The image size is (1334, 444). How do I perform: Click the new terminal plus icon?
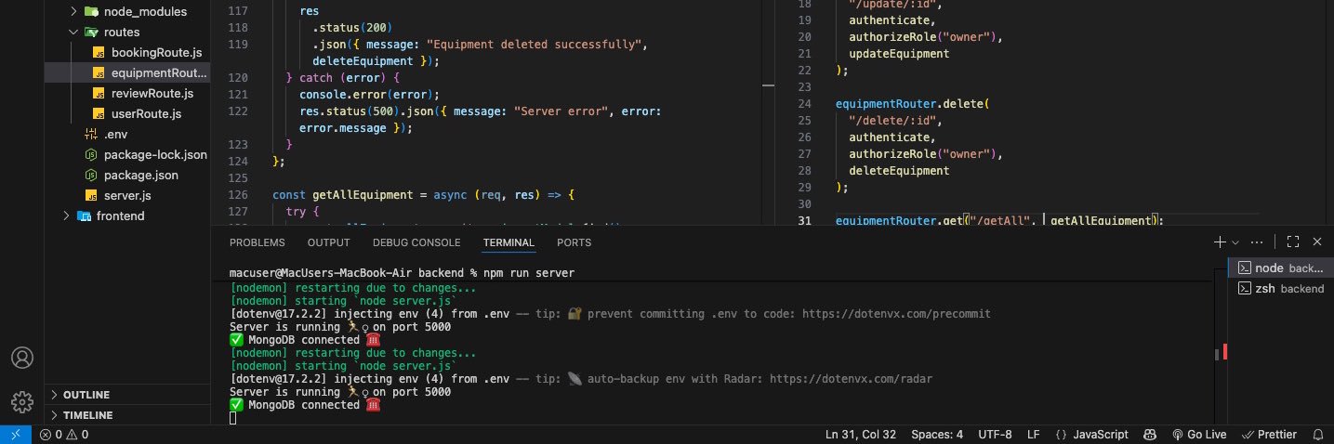point(1220,242)
